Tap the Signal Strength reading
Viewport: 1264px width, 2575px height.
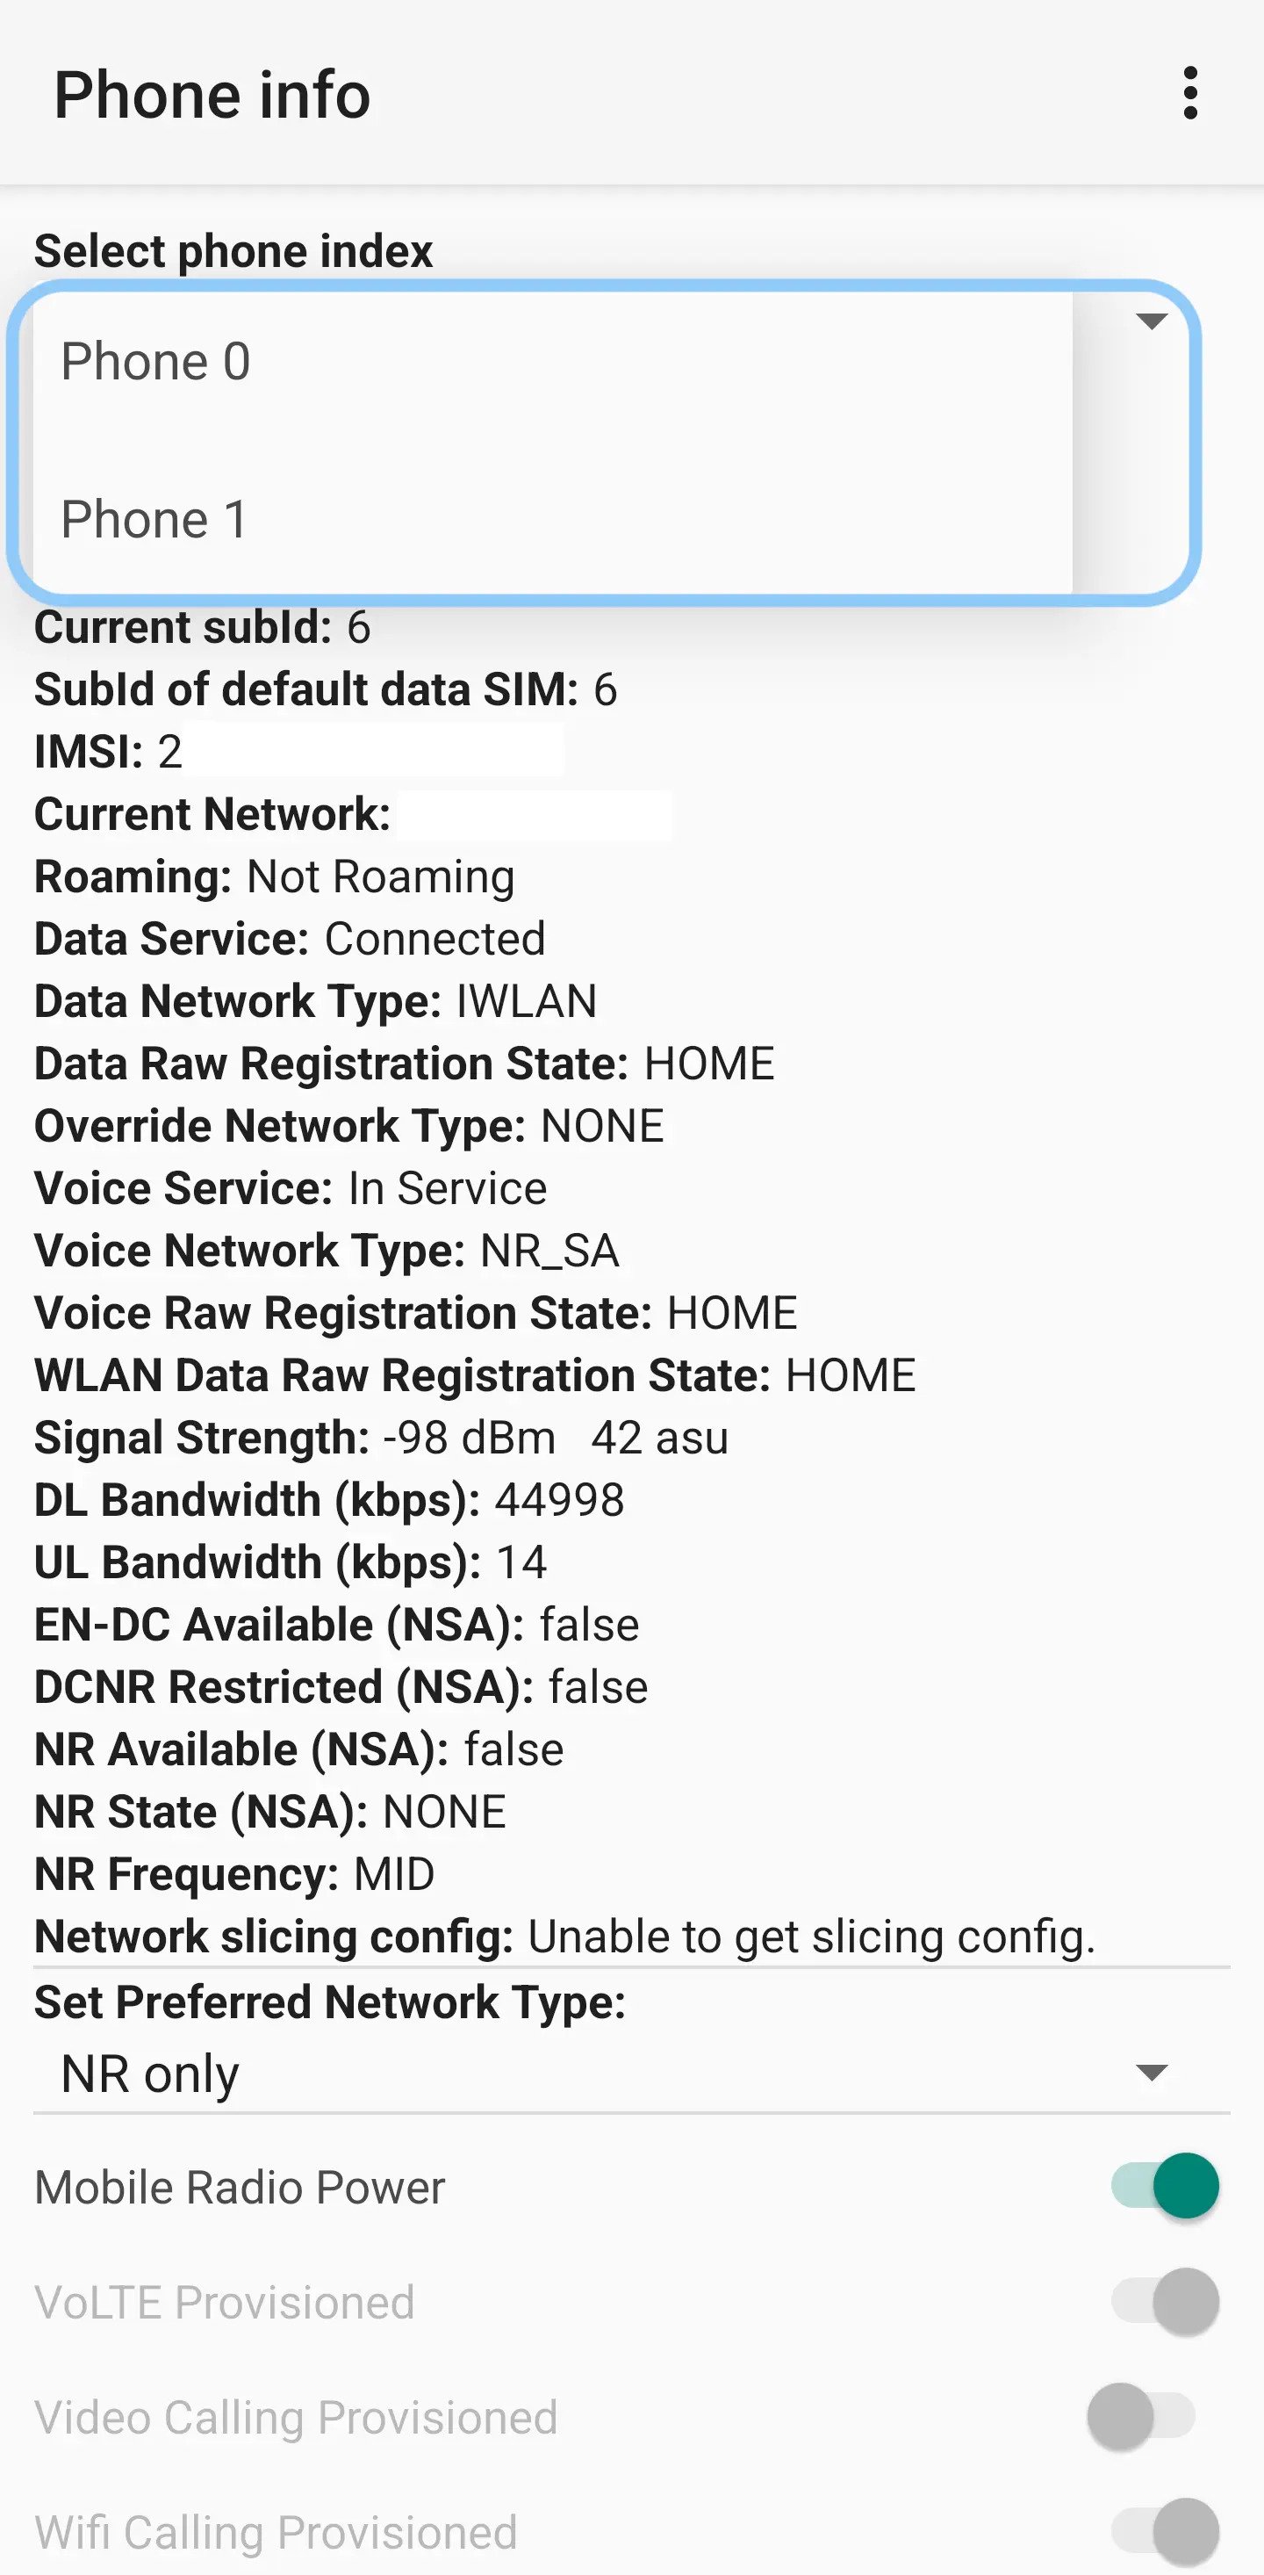pos(381,1438)
